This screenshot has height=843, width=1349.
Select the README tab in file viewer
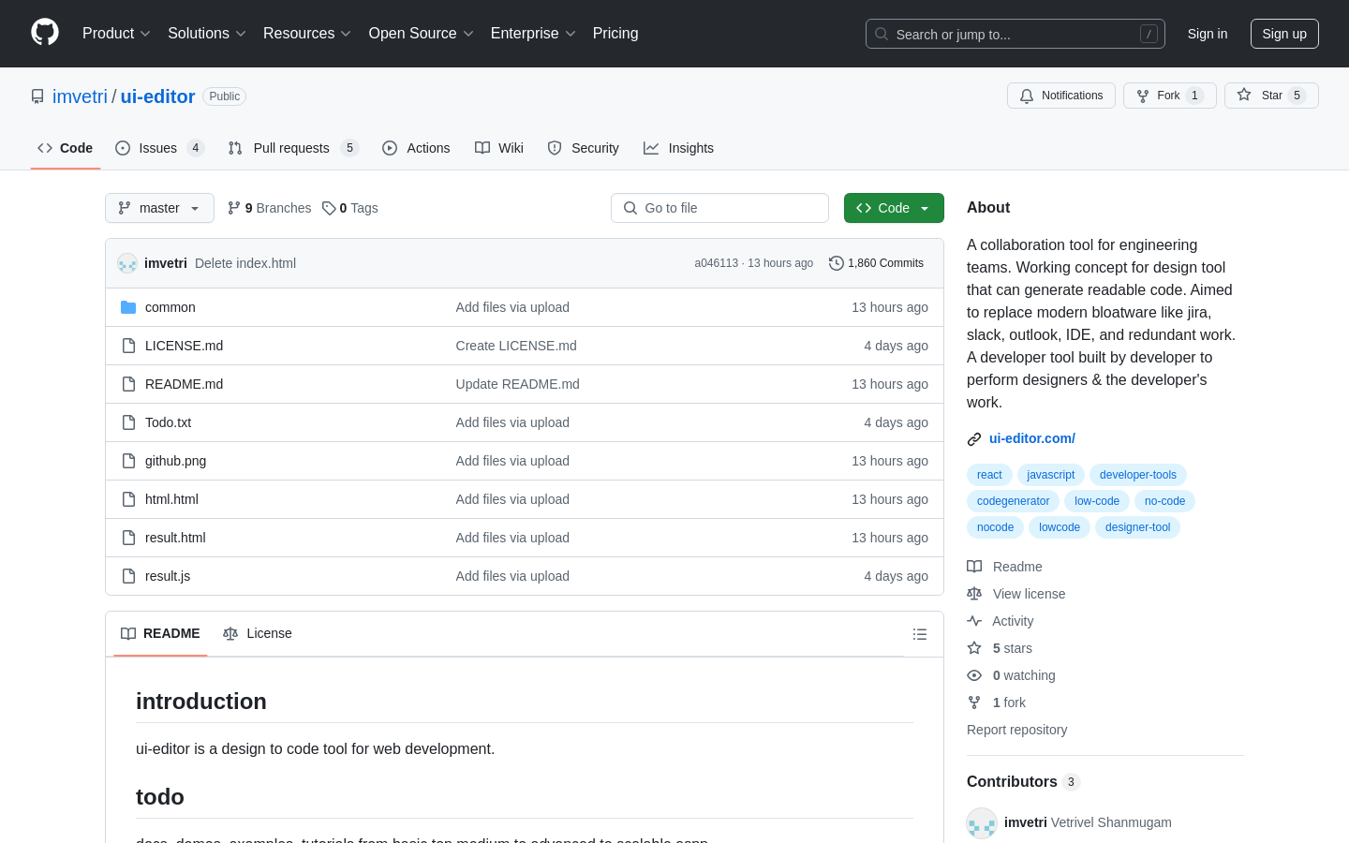[x=160, y=633]
